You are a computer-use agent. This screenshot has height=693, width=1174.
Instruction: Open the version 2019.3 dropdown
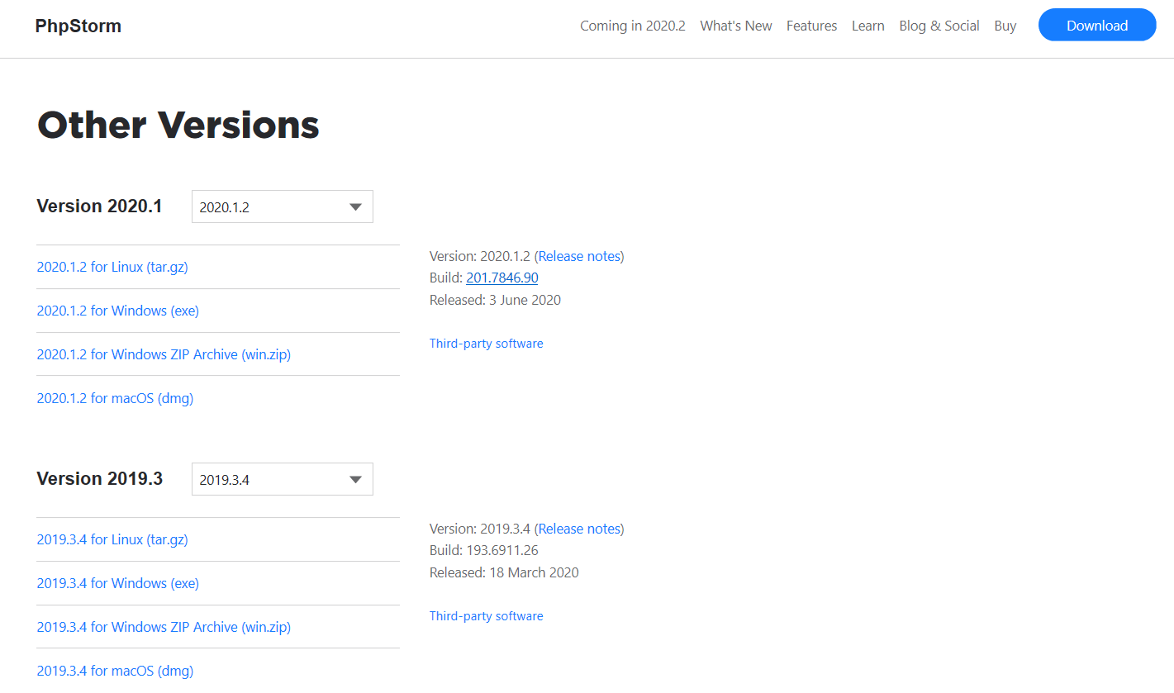tap(282, 479)
